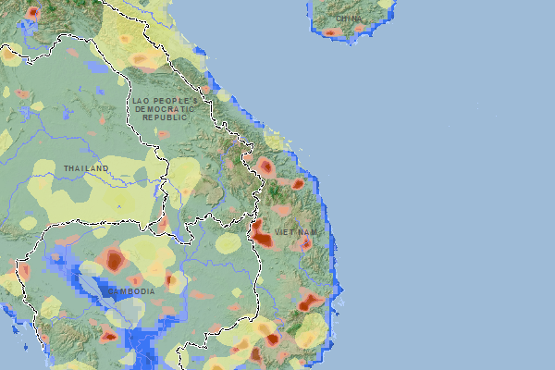This screenshot has width=555, height=370.
Task: Click the dark red hotspot directly above CAMBODIA label
Action: tap(115, 260)
